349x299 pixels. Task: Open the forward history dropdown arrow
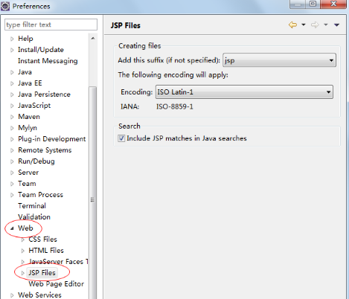pos(326,25)
